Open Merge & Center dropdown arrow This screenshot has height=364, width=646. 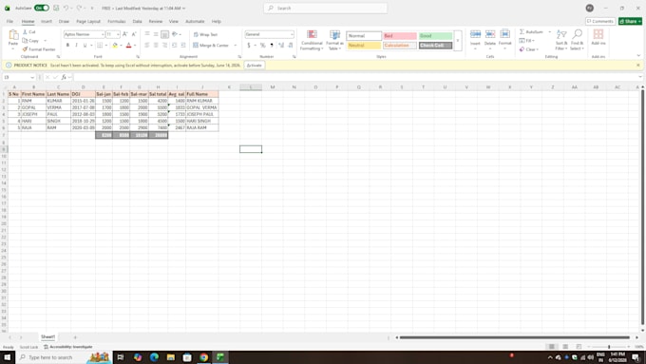click(236, 45)
